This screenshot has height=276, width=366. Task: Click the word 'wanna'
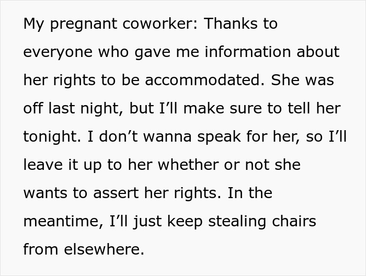point(167,137)
